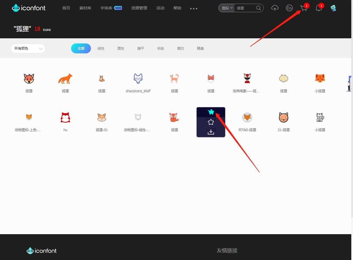Click the iconfont logo in header
The width and height of the screenshot is (353, 260).
pyautogui.click(x=29, y=8)
